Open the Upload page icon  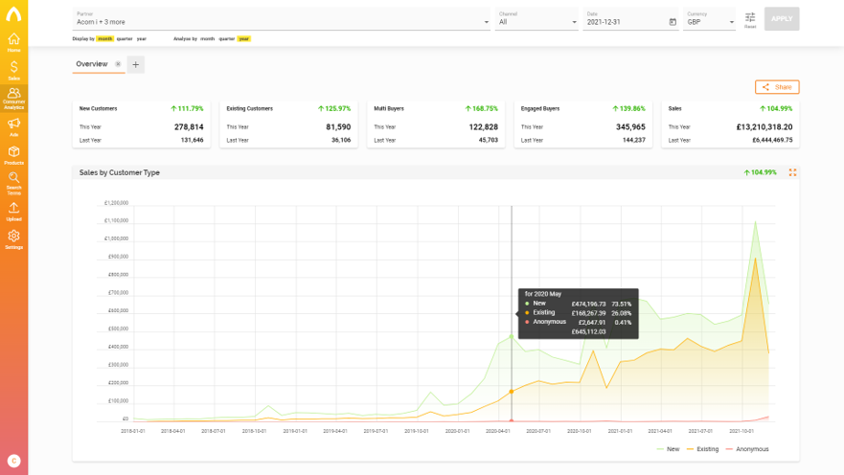pos(13,210)
